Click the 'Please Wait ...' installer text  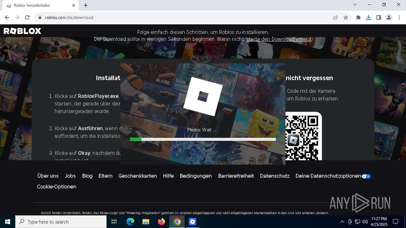point(202,130)
